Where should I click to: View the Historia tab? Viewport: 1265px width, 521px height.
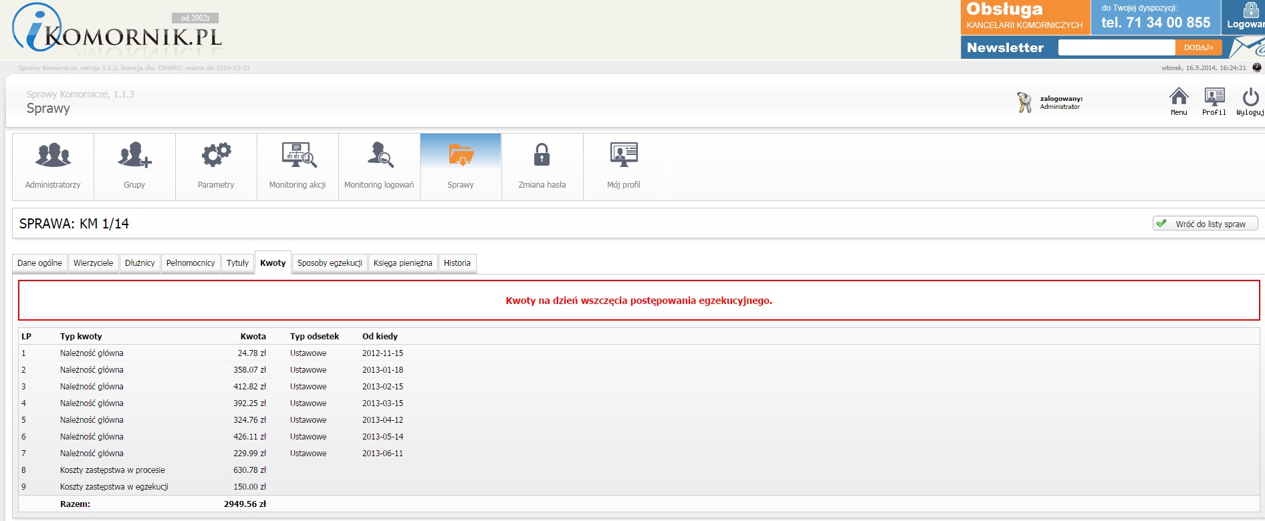pos(457,263)
